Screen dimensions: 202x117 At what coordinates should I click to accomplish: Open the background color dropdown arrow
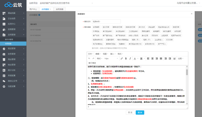click(144, 58)
